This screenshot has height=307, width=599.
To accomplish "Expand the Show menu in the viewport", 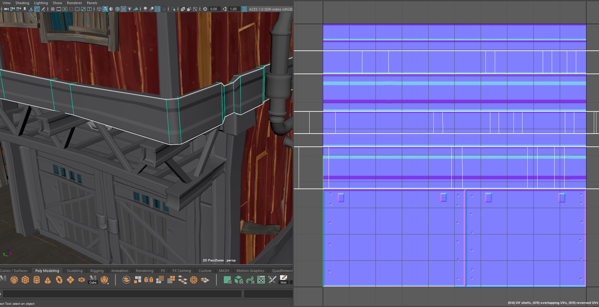I will point(57,3).
